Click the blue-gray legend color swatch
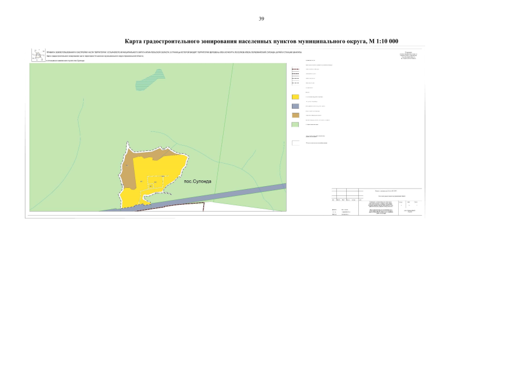523x370 pixels. 295,106
